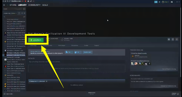Click the recorder camera icon at top

pyautogui.click(x=28, y=1)
